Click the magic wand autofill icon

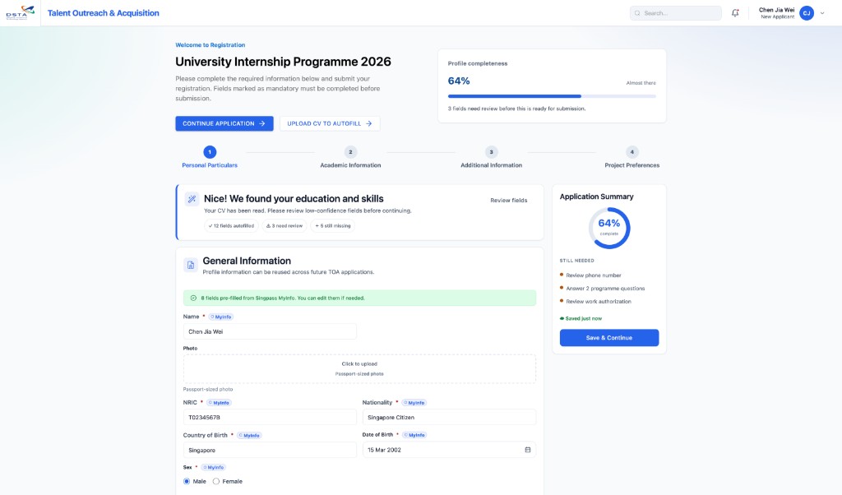click(x=191, y=199)
